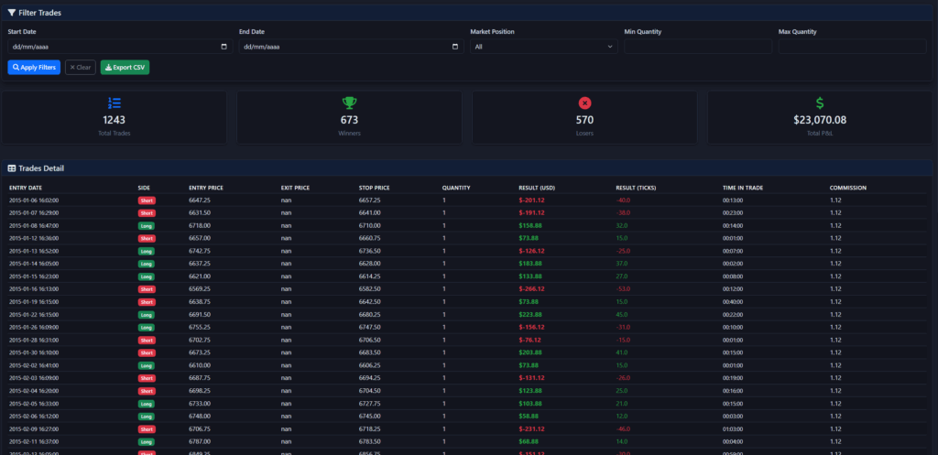Focus the Max Quantity input field

pyautogui.click(x=852, y=47)
